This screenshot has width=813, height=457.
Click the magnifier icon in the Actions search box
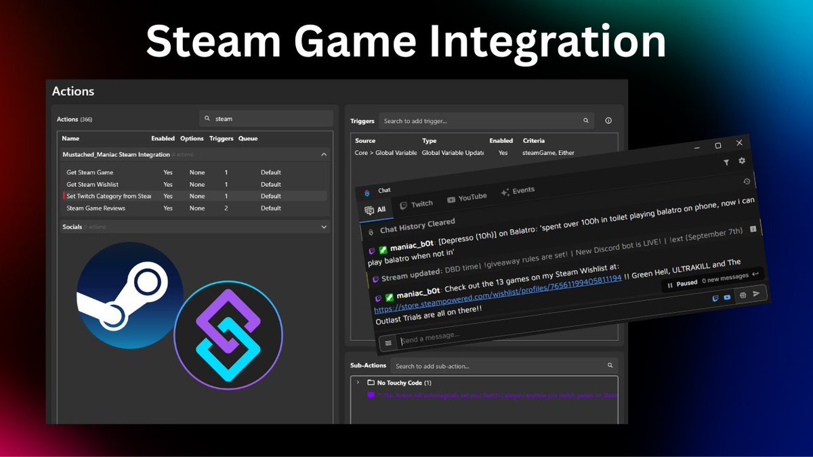click(207, 118)
